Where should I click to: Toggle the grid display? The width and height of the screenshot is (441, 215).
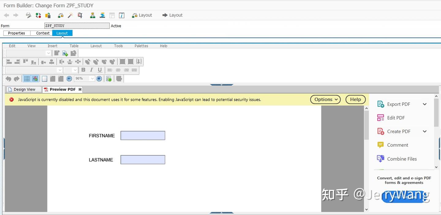pyautogui.click(x=27, y=79)
